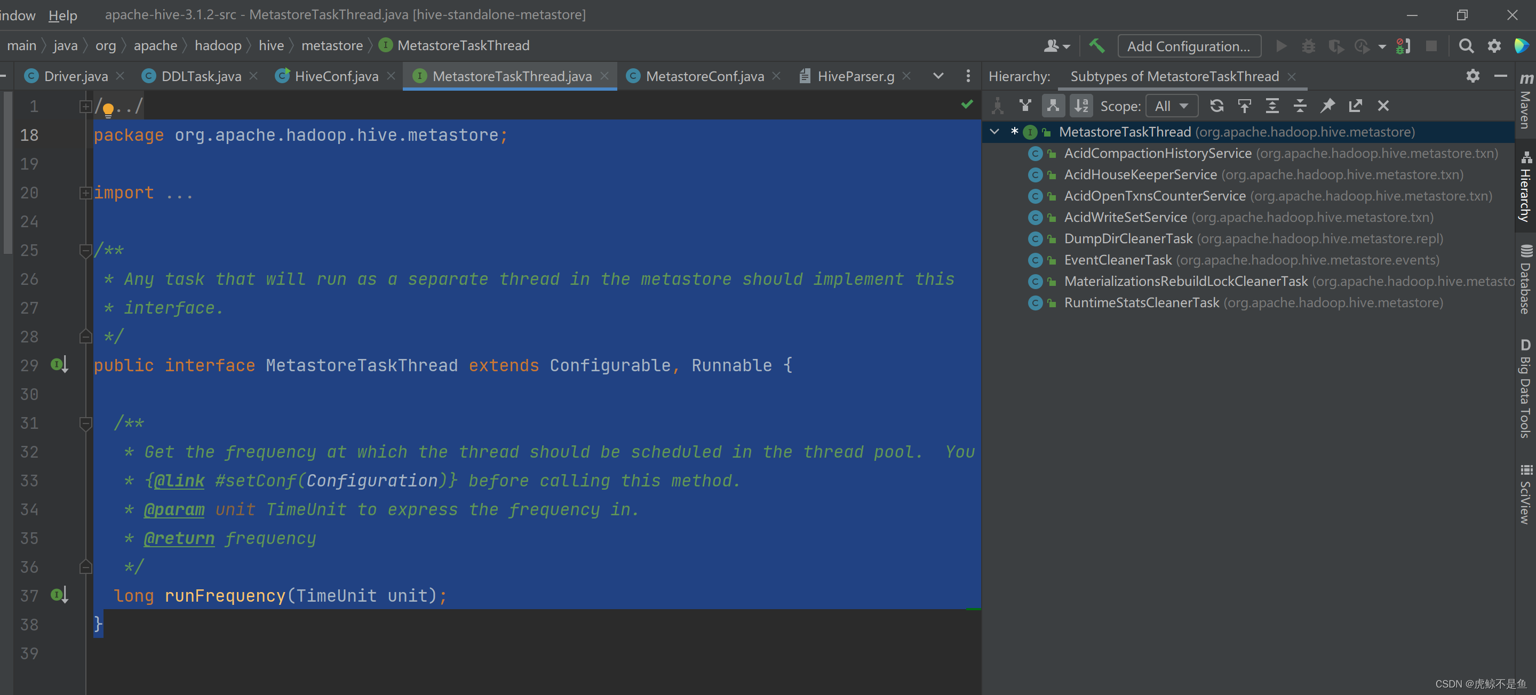
Task: Show hidden editor tabs chevron
Action: (x=938, y=76)
